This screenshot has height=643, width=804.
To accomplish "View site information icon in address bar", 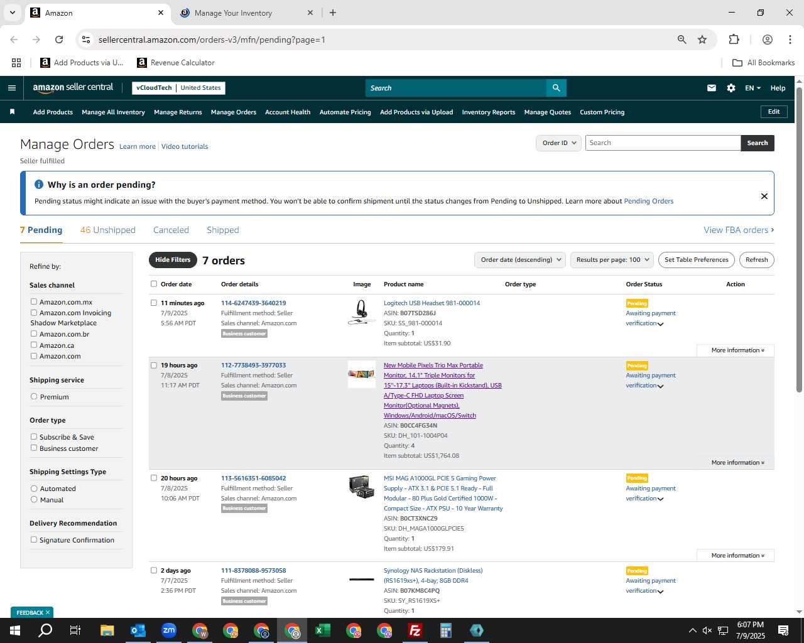I will 86,40.
